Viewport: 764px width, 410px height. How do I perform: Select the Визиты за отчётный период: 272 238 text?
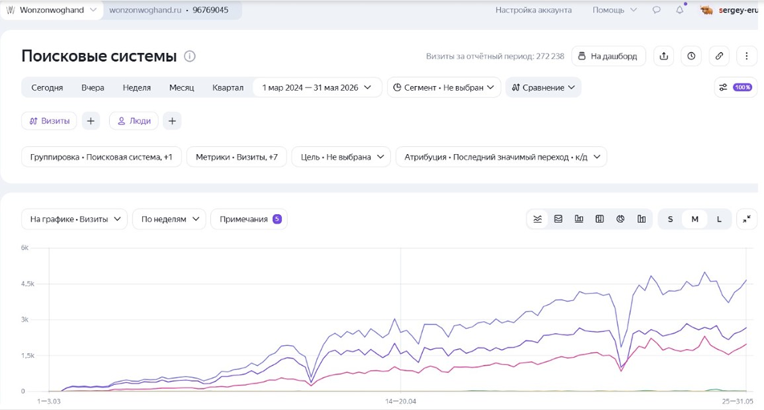[x=495, y=56]
